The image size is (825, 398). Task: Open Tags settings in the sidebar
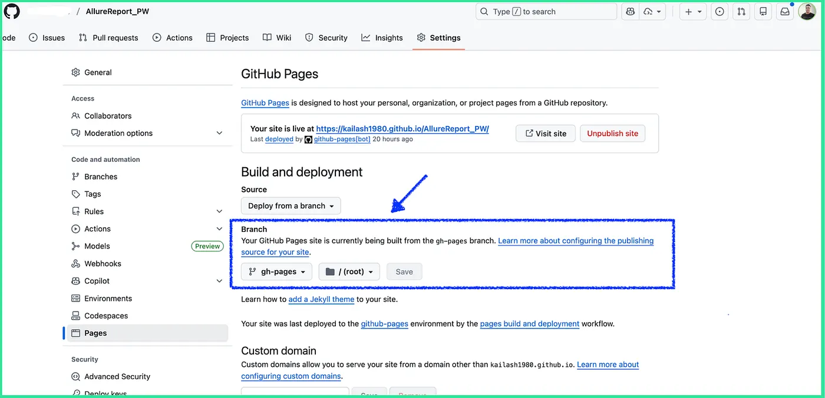pos(147,194)
